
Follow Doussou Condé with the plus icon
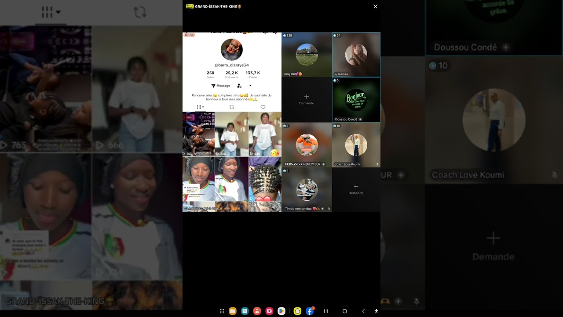[360, 119]
